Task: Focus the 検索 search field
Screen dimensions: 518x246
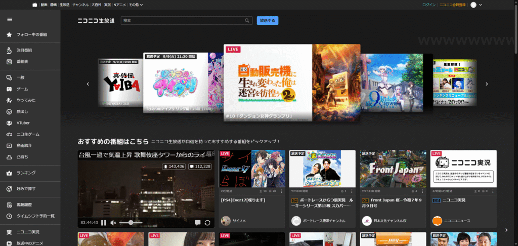Action: [x=187, y=20]
